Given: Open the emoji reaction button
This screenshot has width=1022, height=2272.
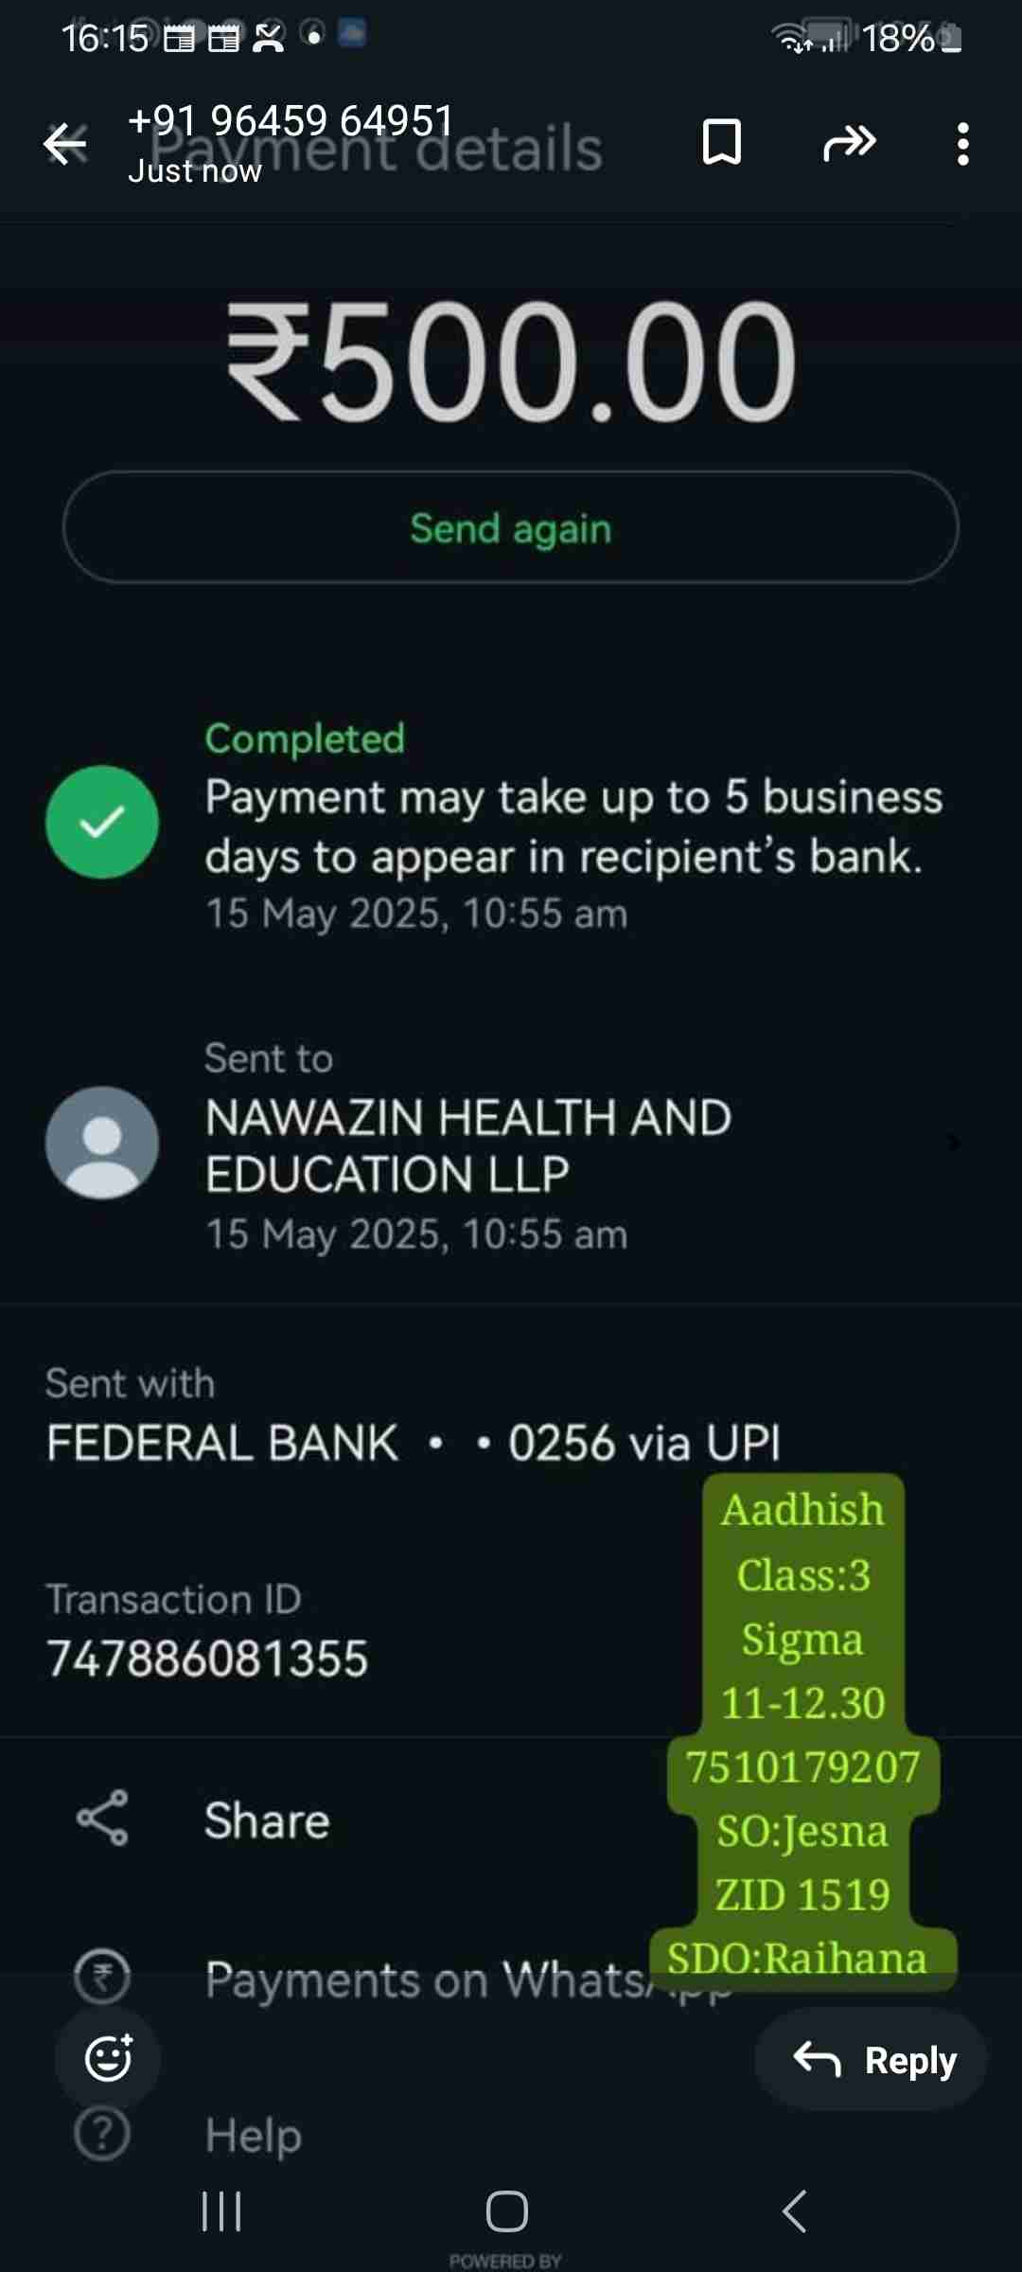Looking at the screenshot, I should point(108,2059).
